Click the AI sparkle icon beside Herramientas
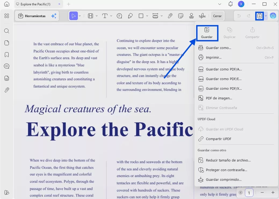279x199 pixels. pos(53,16)
